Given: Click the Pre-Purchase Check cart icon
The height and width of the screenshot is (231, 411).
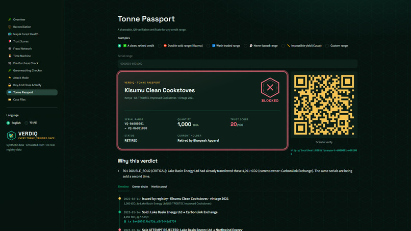Looking at the screenshot, I should coord(10,63).
